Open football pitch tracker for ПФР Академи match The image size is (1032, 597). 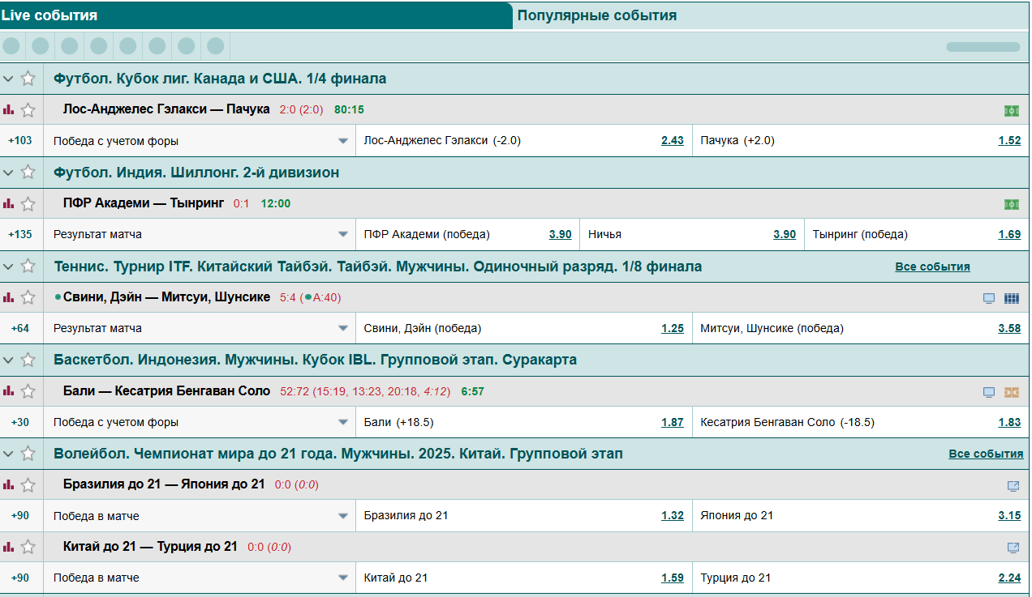(1011, 204)
